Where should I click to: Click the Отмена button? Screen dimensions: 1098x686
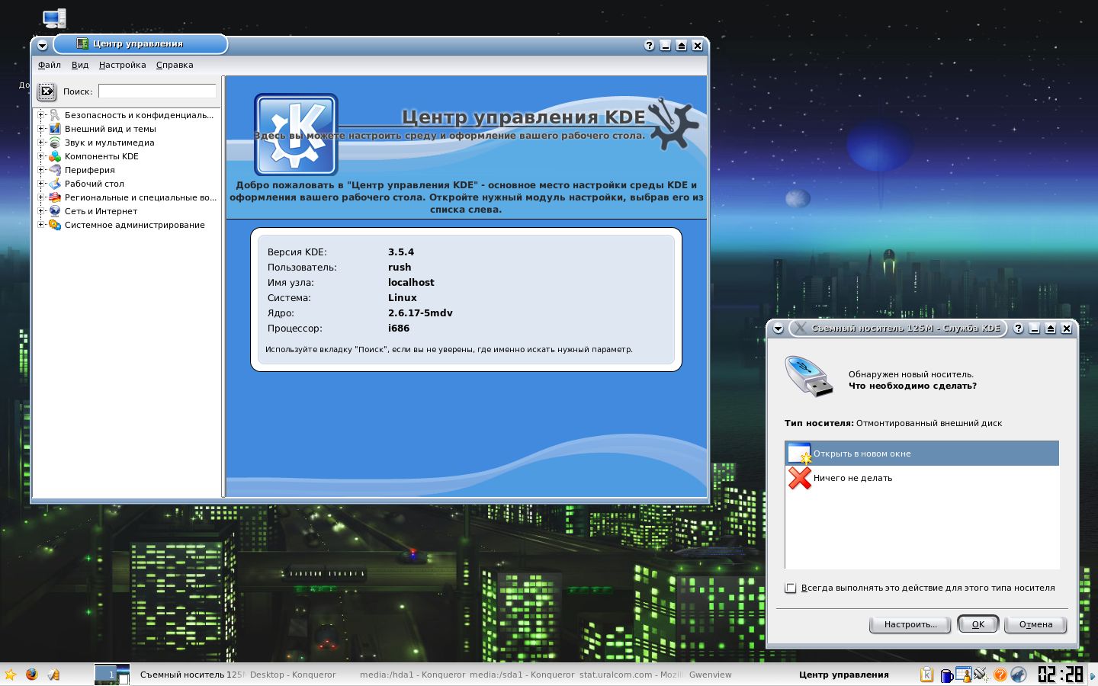(x=1035, y=624)
